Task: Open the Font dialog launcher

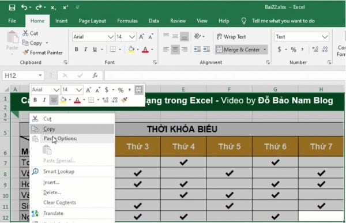Action: pos(155,62)
